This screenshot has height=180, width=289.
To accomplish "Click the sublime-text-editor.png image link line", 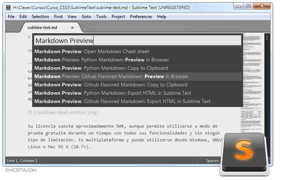I will click(63, 112).
